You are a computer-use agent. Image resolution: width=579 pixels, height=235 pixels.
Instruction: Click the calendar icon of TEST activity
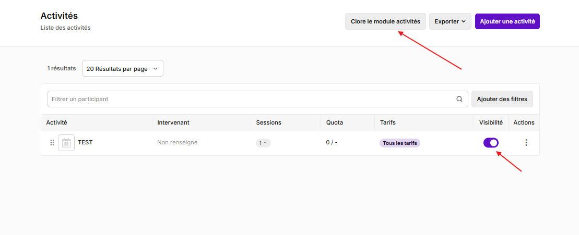[66, 143]
